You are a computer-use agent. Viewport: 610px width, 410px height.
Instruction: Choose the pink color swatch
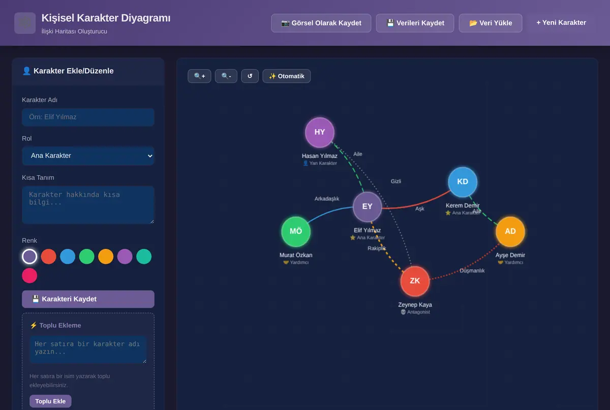click(x=29, y=276)
